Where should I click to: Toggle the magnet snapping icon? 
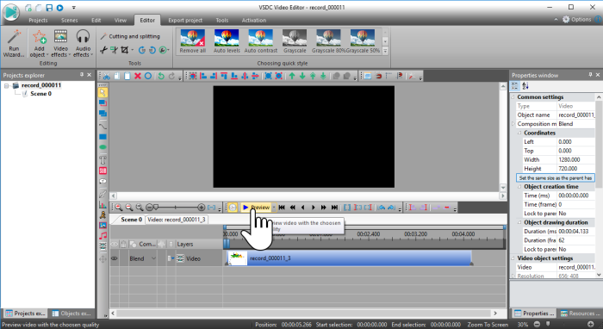click(378, 76)
